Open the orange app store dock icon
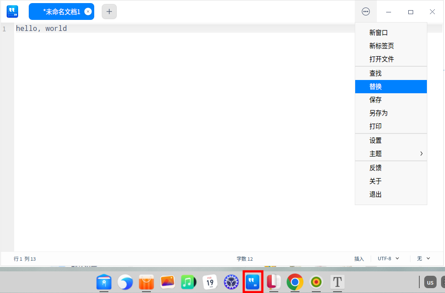 pyautogui.click(x=146, y=282)
